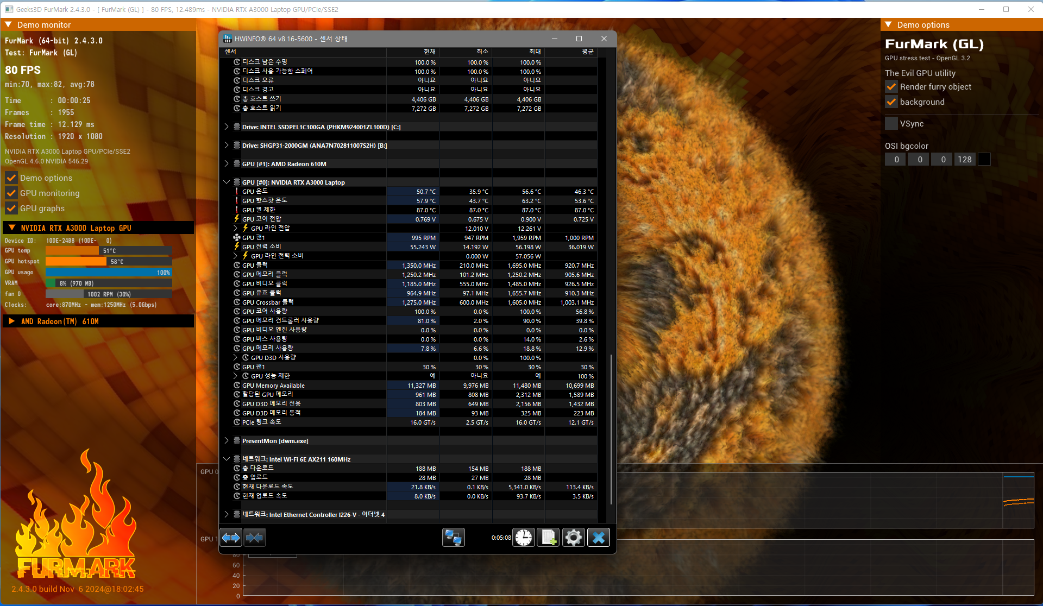The height and width of the screenshot is (606, 1043).
Task: Click the OSI bgcolor green value field
Action: [919, 160]
